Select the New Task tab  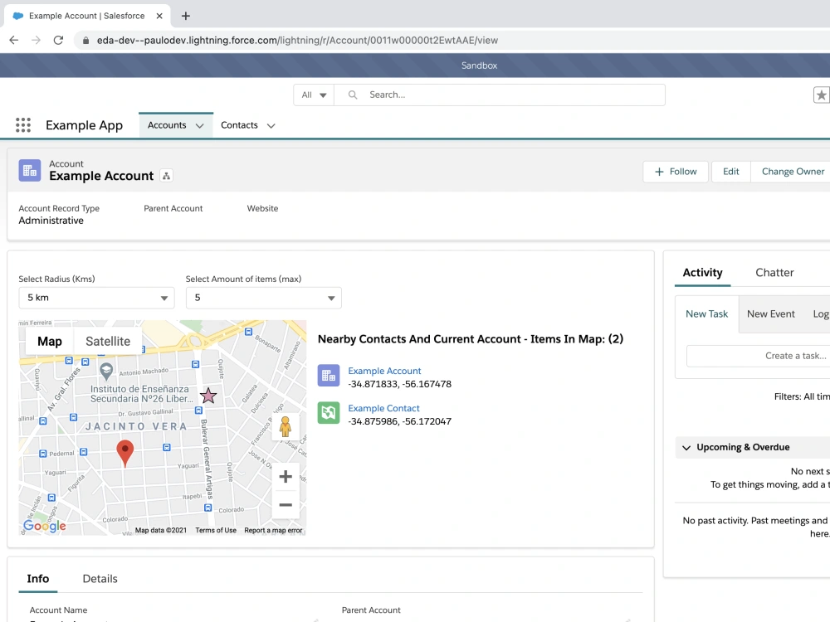point(706,314)
